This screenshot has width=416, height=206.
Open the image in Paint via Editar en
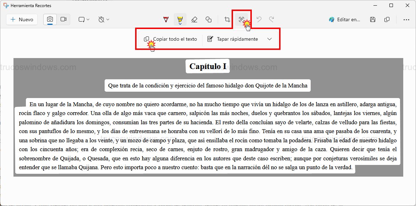click(x=344, y=19)
